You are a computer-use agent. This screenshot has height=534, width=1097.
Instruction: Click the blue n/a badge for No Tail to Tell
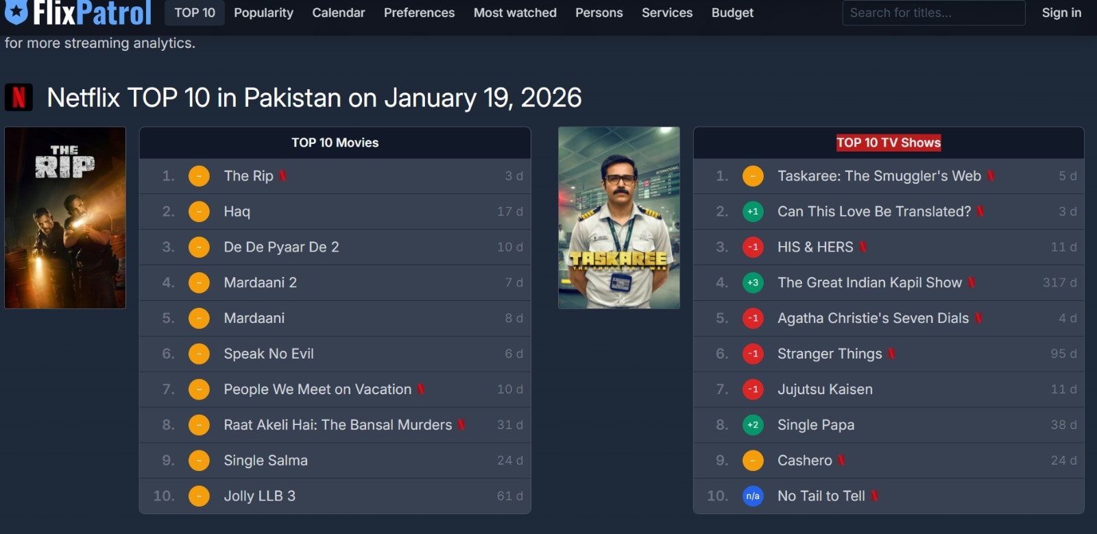[x=753, y=496]
